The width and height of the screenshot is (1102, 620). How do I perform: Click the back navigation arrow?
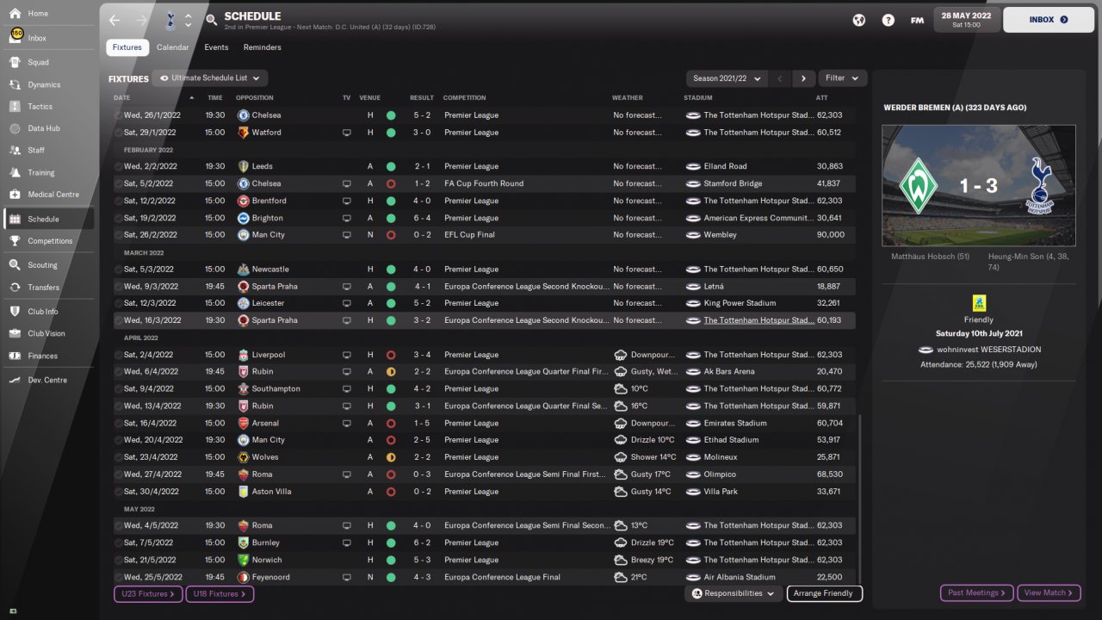(x=115, y=20)
